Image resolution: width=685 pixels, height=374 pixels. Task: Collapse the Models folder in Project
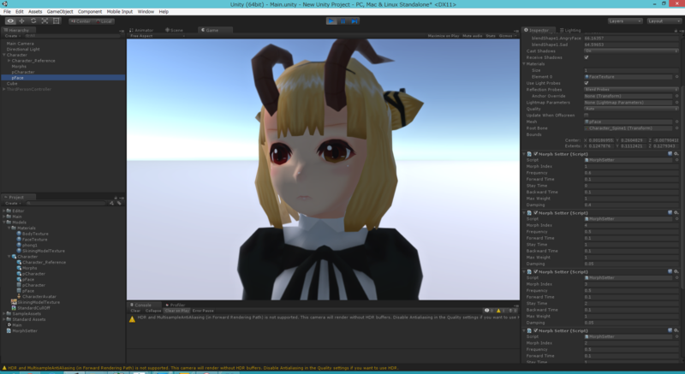tap(4, 223)
